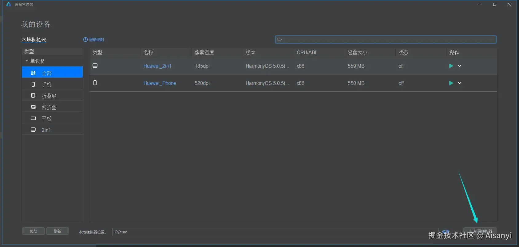Click the phone type icon in Huawei_Phone row
519x247 pixels.
tap(95, 83)
